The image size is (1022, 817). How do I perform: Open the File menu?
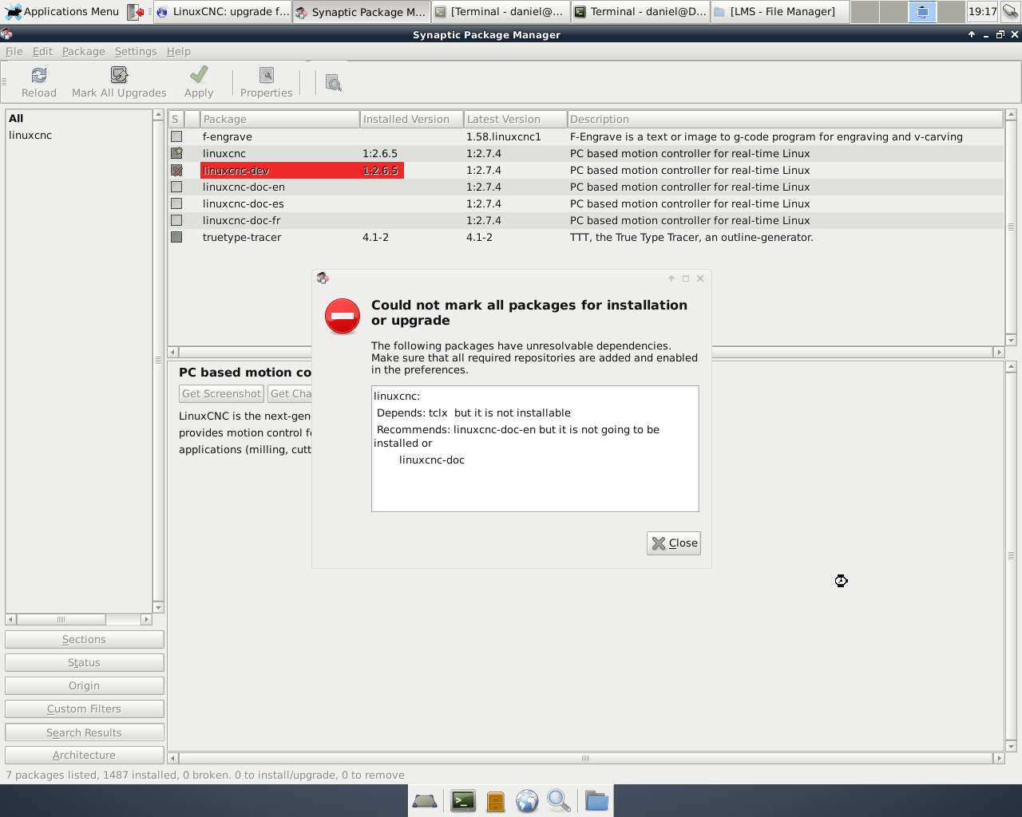tap(14, 51)
